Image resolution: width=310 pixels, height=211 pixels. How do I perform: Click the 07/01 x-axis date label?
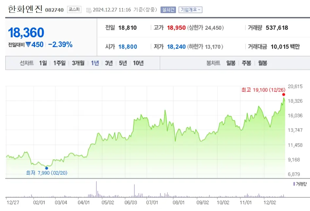click(152, 202)
